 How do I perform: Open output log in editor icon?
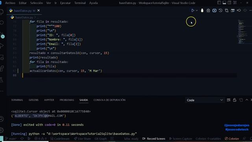click(x=241, y=100)
